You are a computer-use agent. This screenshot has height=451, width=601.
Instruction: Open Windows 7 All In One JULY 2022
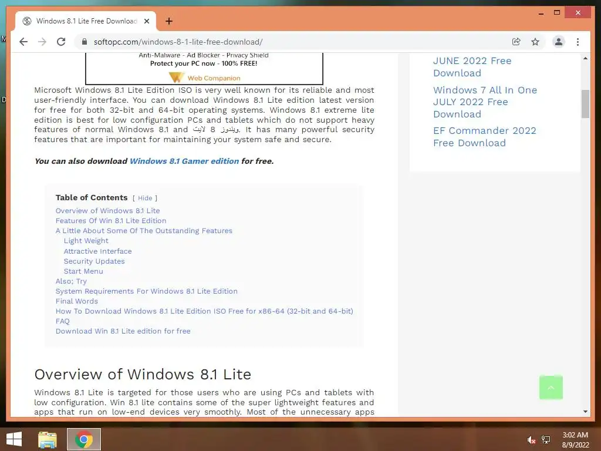tap(485, 102)
